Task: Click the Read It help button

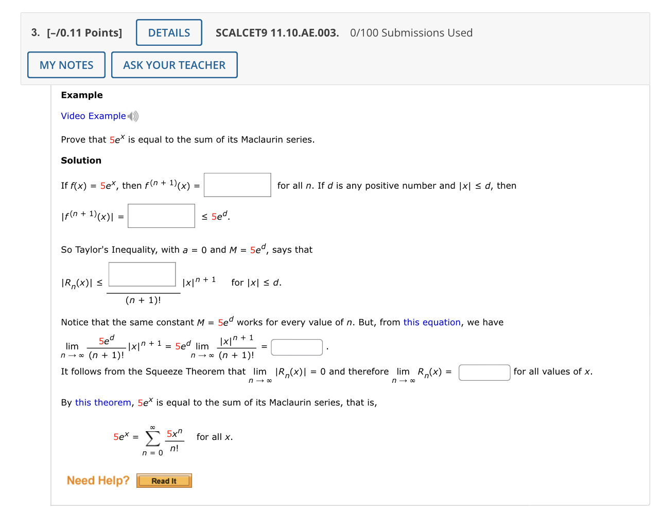Action: point(164,481)
